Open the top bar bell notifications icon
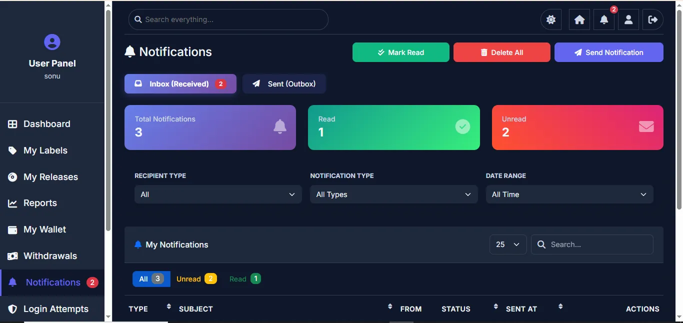Screen dimensions: 683x323 coord(604,19)
